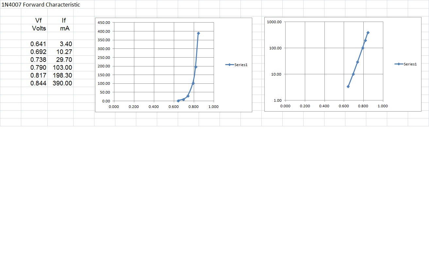Click the 450.00 axis label on linear chart
This screenshot has width=429, height=265.
pyautogui.click(x=104, y=23)
